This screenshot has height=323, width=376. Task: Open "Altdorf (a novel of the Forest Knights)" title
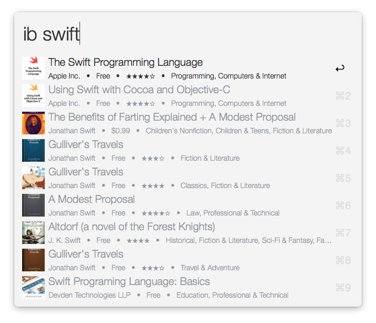point(132,227)
